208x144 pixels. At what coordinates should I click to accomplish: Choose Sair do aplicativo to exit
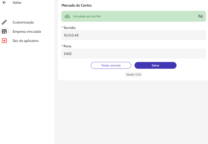26,41
